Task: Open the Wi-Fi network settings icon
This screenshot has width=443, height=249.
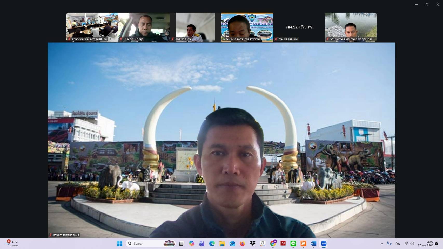Action: tap(407, 244)
